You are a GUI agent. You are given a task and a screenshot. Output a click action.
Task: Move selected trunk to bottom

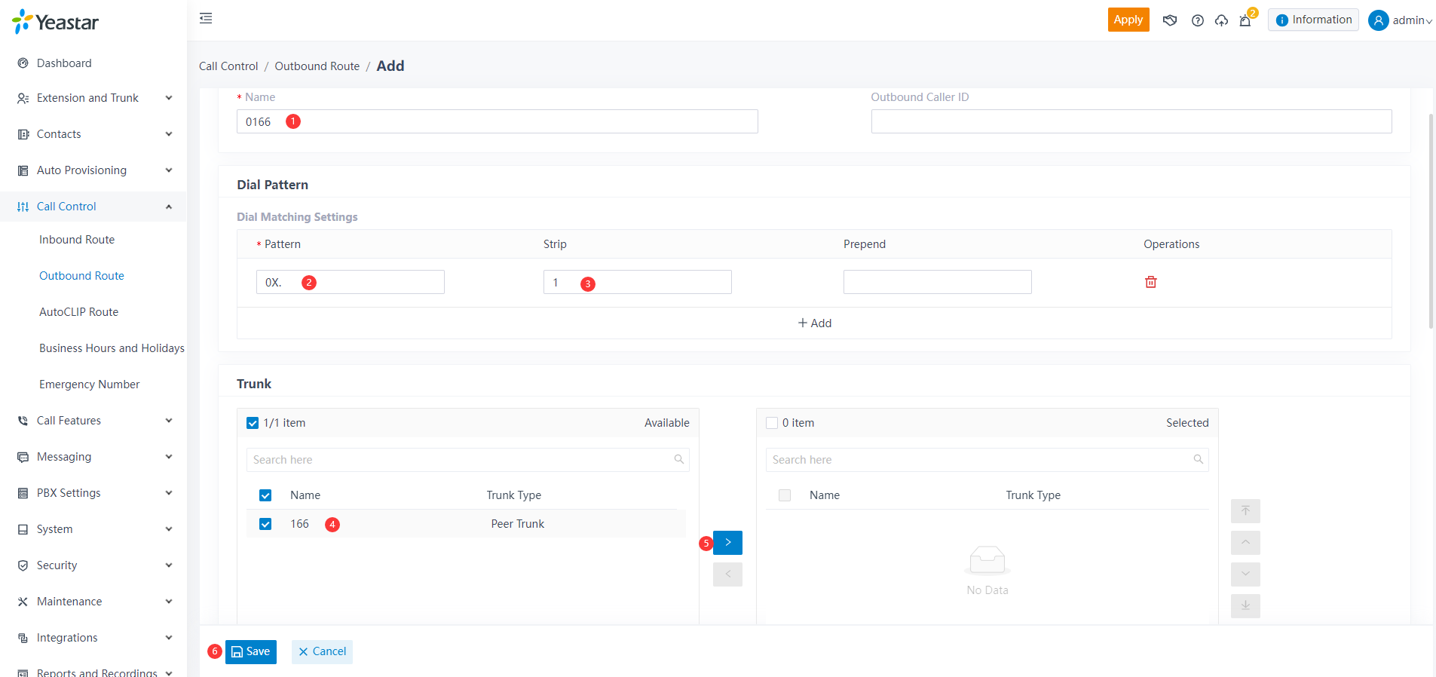[1245, 606]
